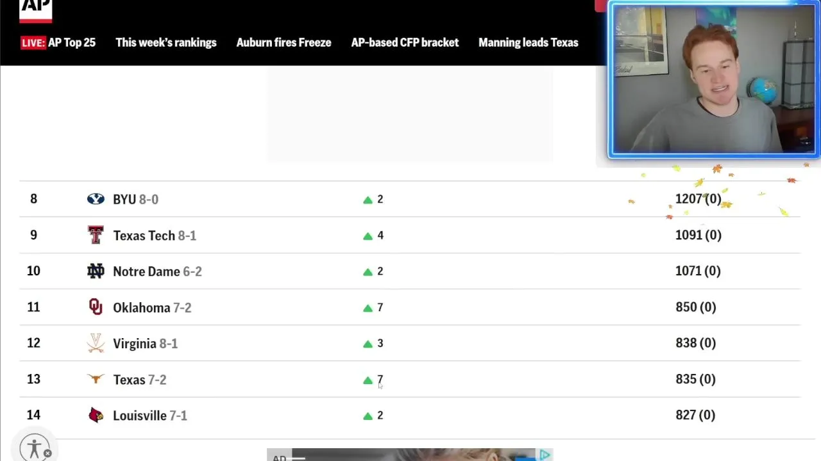The width and height of the screenshot is (821, 461).
Task: Select the Notre Dame 6-2 team name
Action: point(157,271)
